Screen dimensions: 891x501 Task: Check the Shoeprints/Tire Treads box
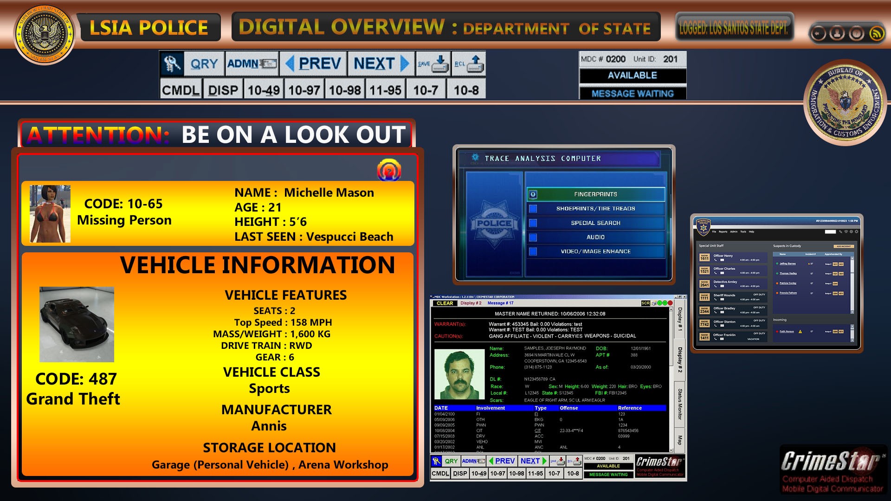533,209
